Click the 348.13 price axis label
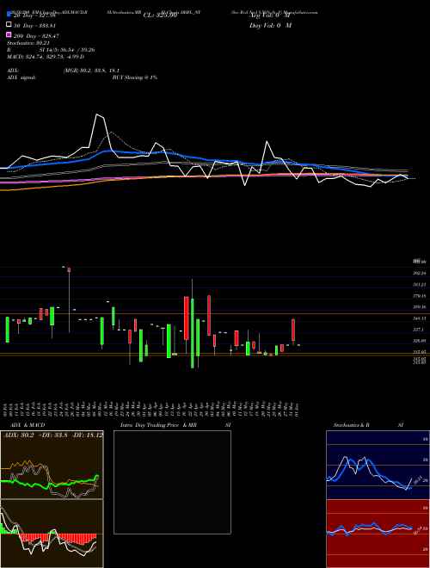430x568 pixels. [x=419, y=318]
